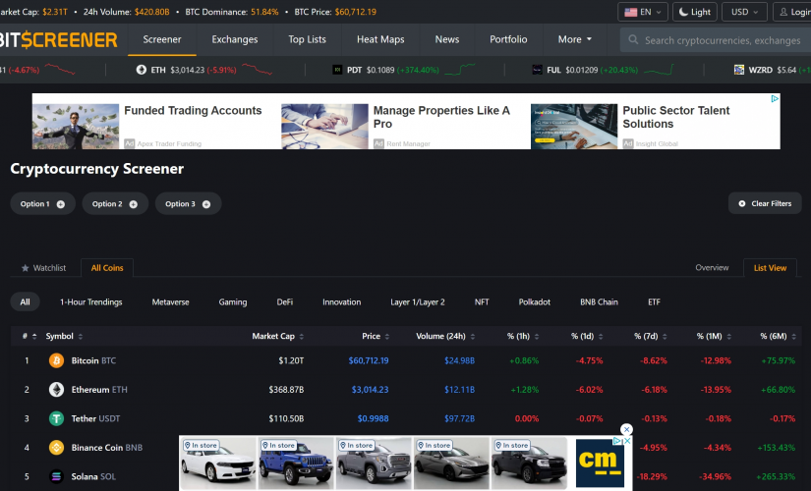This screenshot has height=491, width=811.
Task: Click the FUL ticker logo icon
Action: tap(538, 70)
